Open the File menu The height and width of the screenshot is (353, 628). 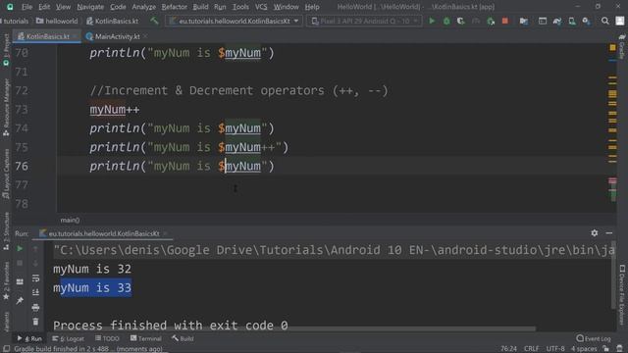(26, 7)
